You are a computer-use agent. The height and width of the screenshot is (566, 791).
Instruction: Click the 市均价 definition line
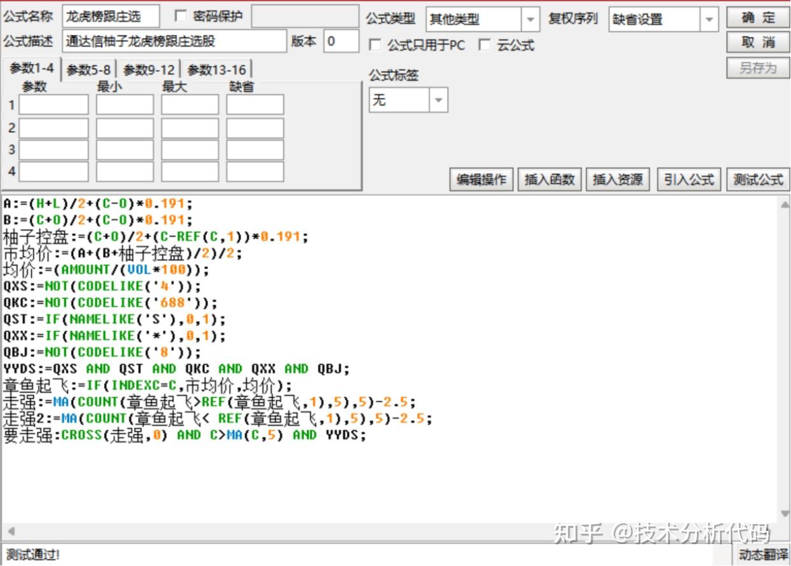pos(123,253)
